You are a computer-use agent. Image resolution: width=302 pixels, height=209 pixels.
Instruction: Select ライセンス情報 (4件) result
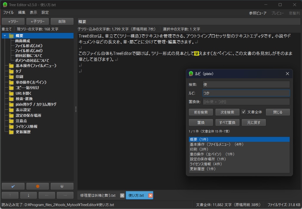(239, 164)
